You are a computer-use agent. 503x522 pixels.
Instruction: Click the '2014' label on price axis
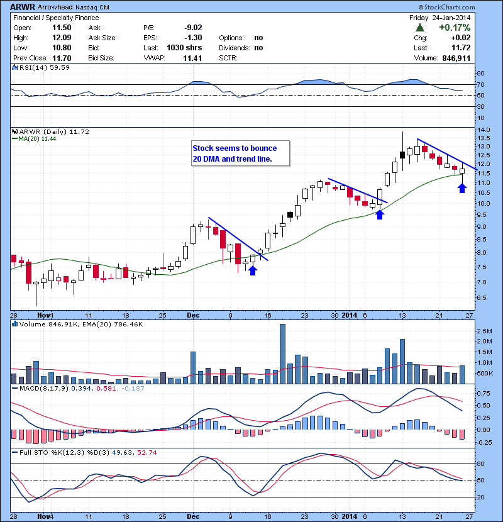click(x=349, y=315)
